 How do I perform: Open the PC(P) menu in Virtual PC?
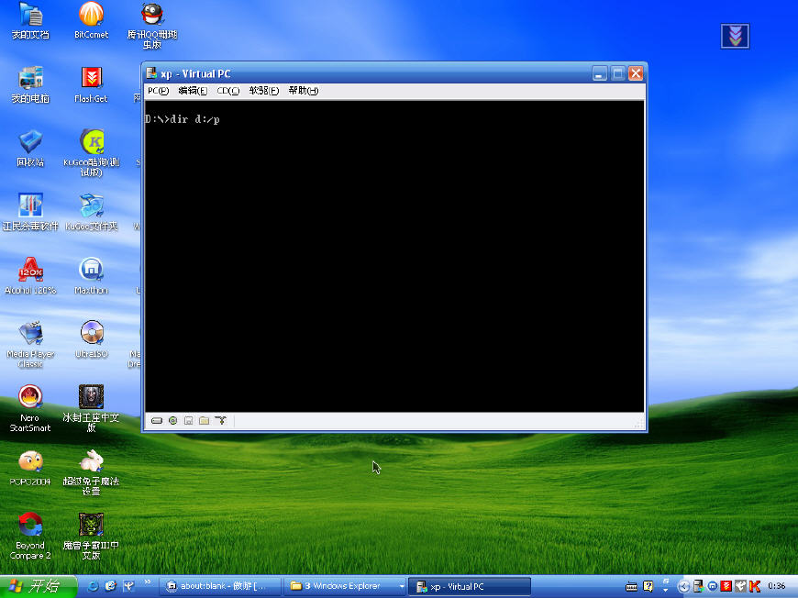click(158, 91)
